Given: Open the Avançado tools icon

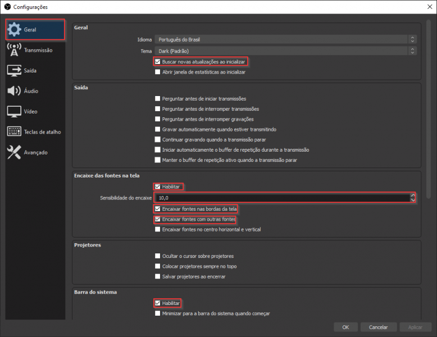Looking at the screenshot, I should pos(15,152).
